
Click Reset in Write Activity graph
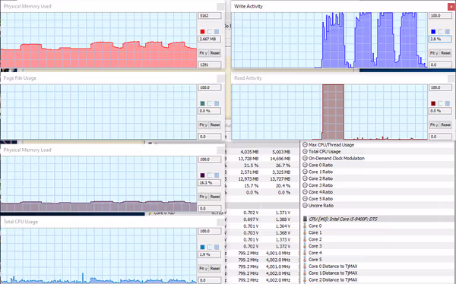[x=446, y=53]
